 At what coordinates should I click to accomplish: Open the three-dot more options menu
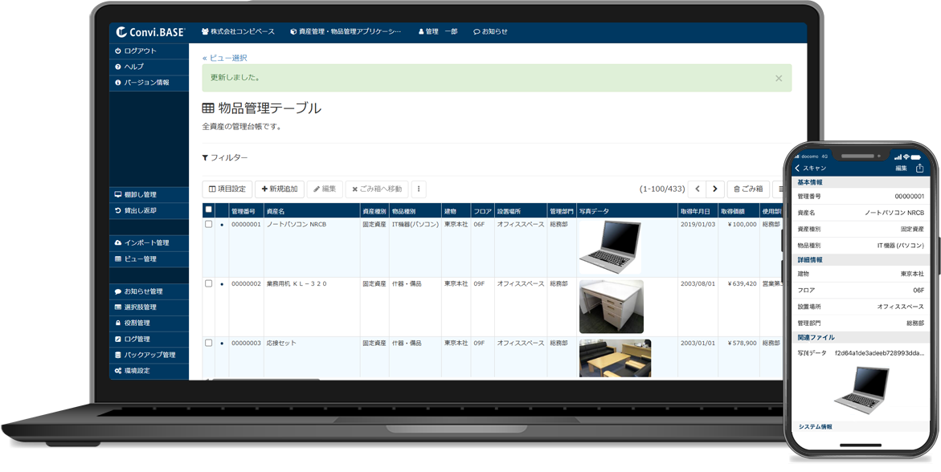pos(419,189)
